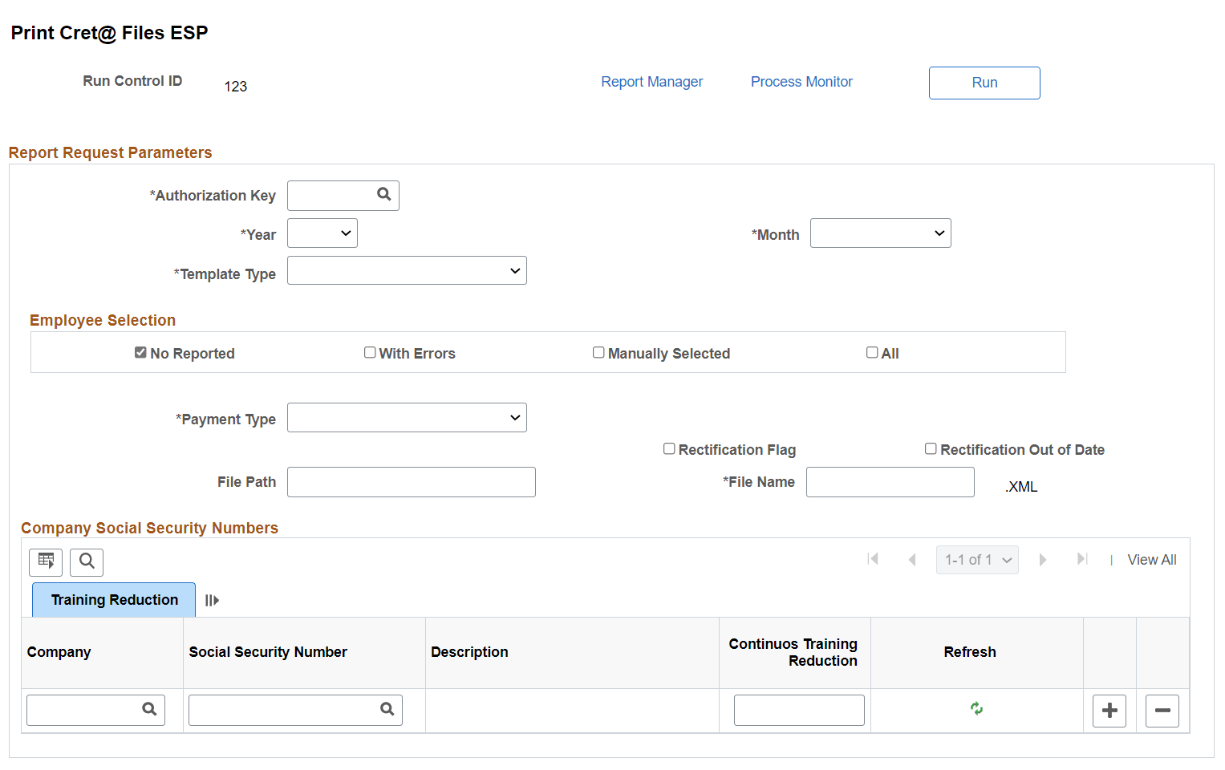Open the Year dropdown
The width and height of the screenshot is (1225, 770).
coord(322,233)
